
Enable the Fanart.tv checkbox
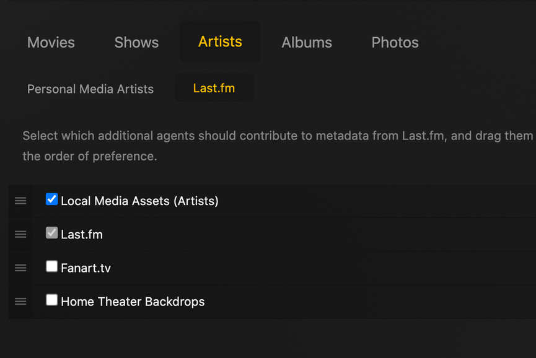point(52,267)
